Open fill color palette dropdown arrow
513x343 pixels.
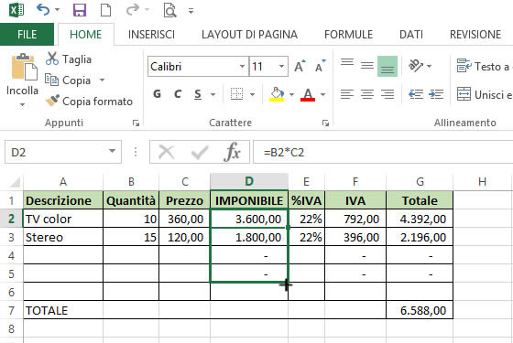[x=291, y=95]
